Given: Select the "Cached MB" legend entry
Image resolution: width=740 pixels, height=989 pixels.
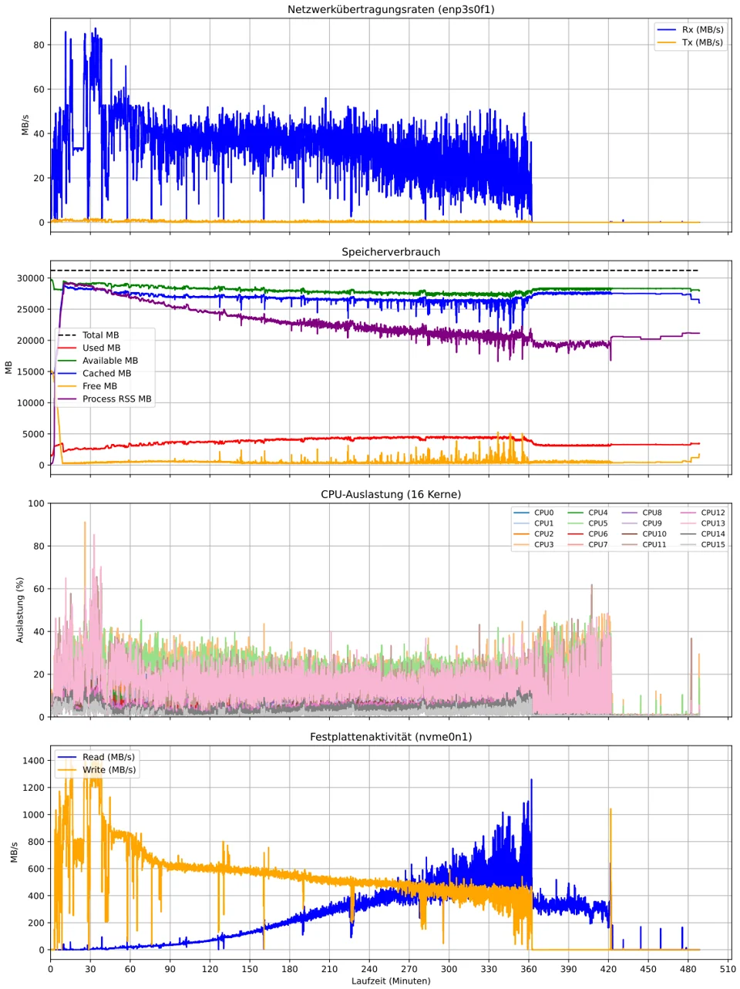Looking at the screenshot, I should coord(95,374).
